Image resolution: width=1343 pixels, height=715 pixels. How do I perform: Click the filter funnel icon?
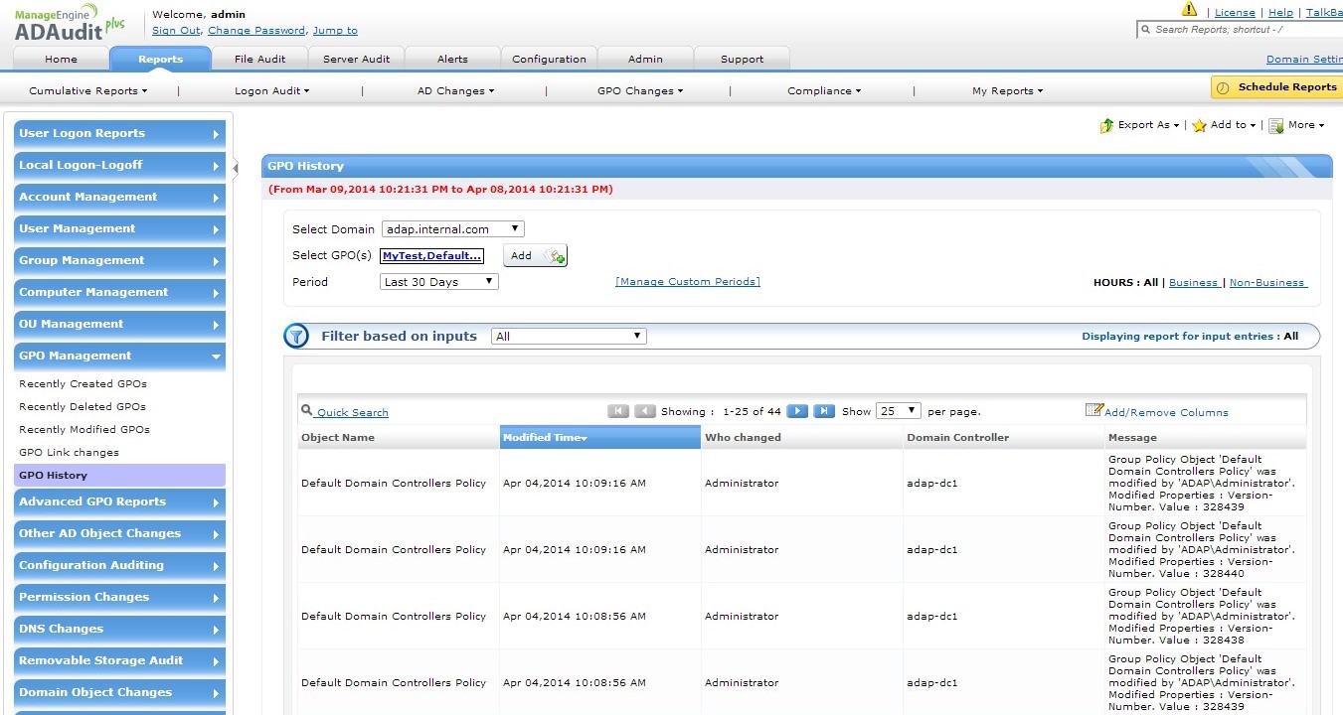[296, 336]
